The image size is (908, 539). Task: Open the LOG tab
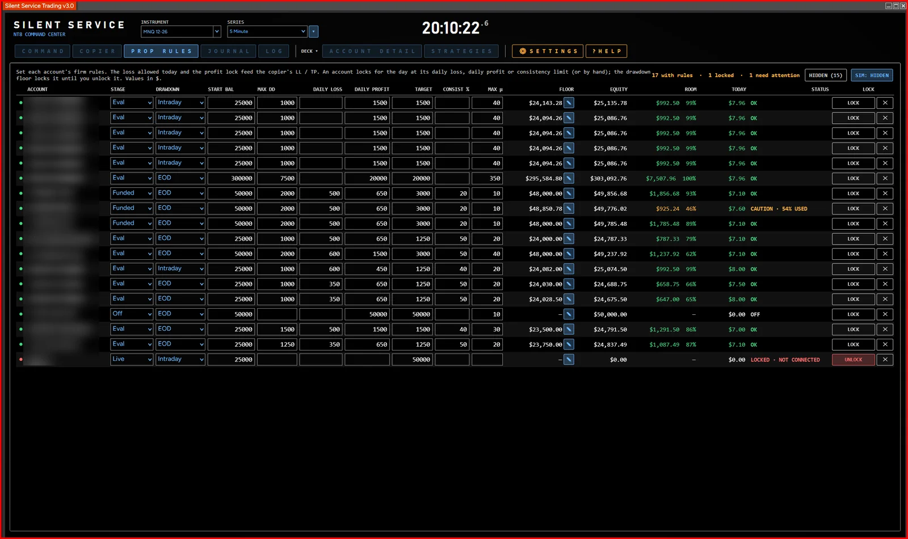coord(274,51)
